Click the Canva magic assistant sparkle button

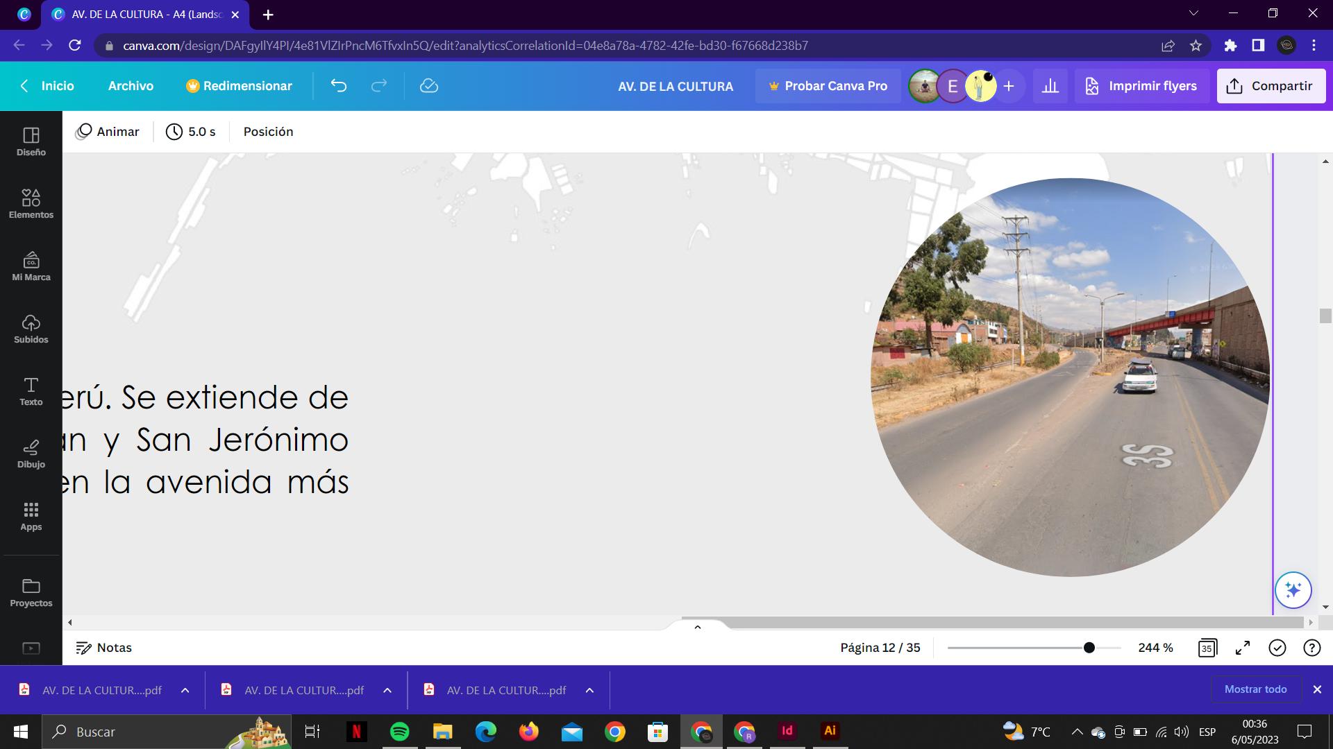click(x=1293, y=590)
